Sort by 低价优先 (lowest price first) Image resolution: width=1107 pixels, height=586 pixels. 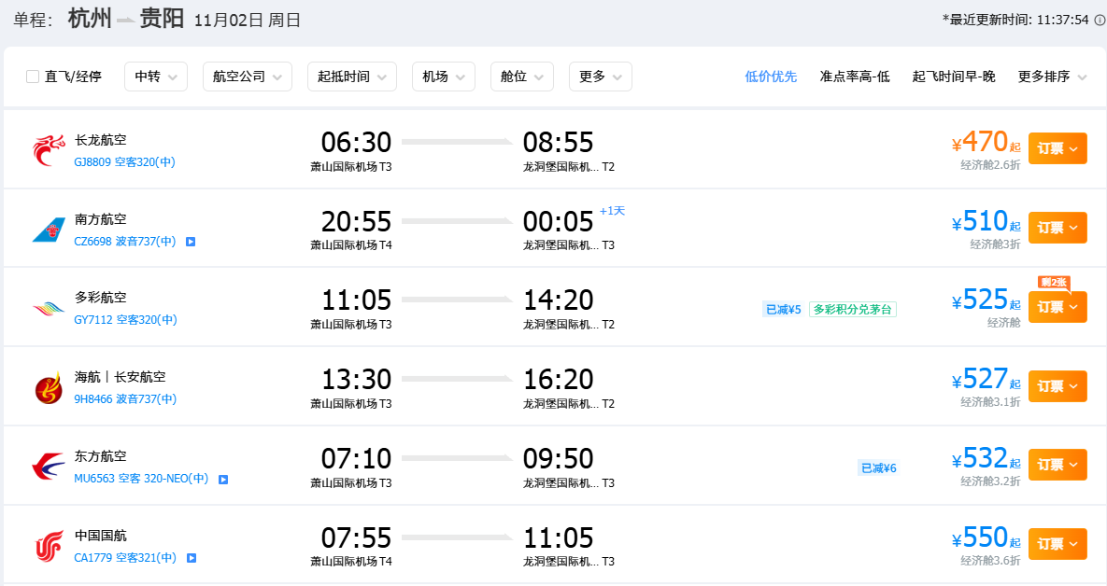coord(771,77)
